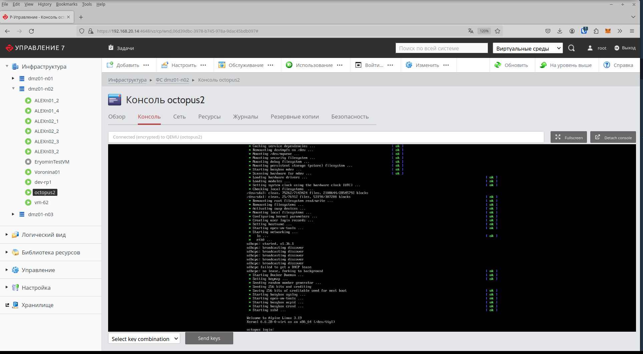
Task: Click the Войти console icon
Action: 358,65
